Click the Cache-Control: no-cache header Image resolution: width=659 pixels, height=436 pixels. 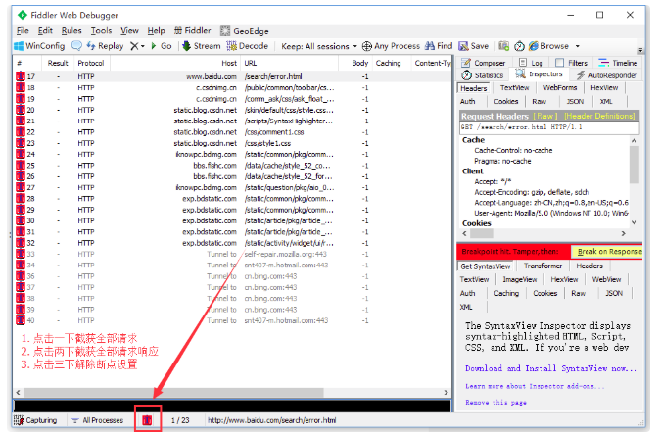click(513, 151)
